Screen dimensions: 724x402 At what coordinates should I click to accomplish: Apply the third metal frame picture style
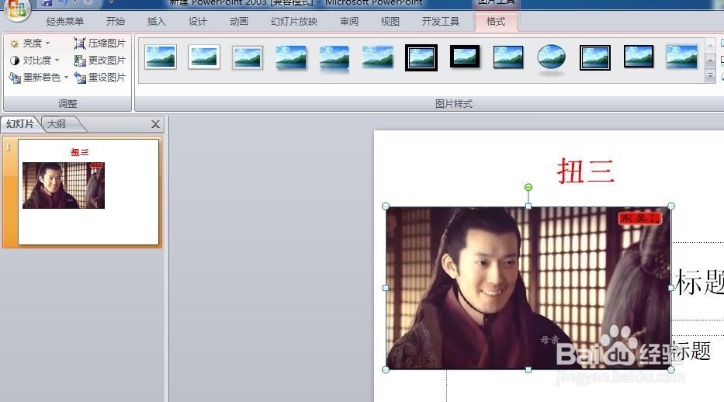[x=248, y=57]
